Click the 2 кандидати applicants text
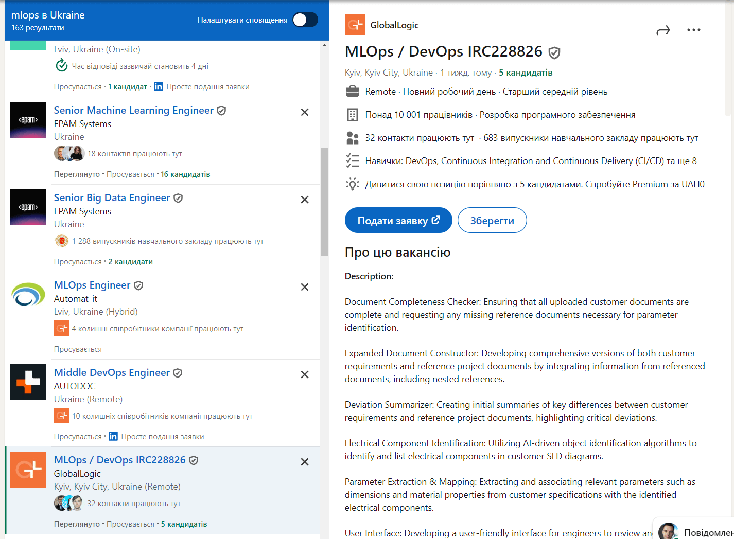 pyautogui.click(x=130, y=262)
